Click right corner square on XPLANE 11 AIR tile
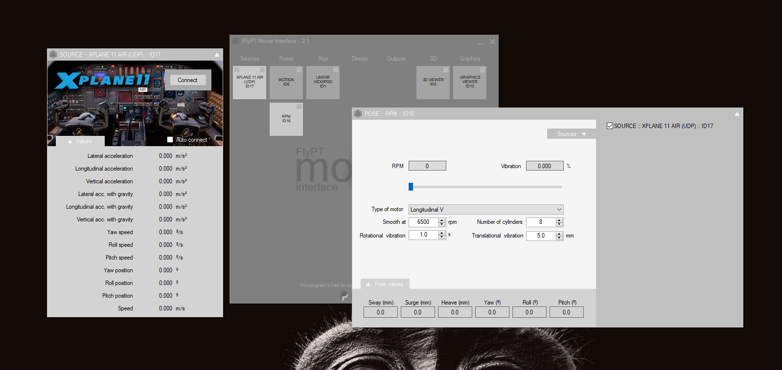 (x=262, y=70)
